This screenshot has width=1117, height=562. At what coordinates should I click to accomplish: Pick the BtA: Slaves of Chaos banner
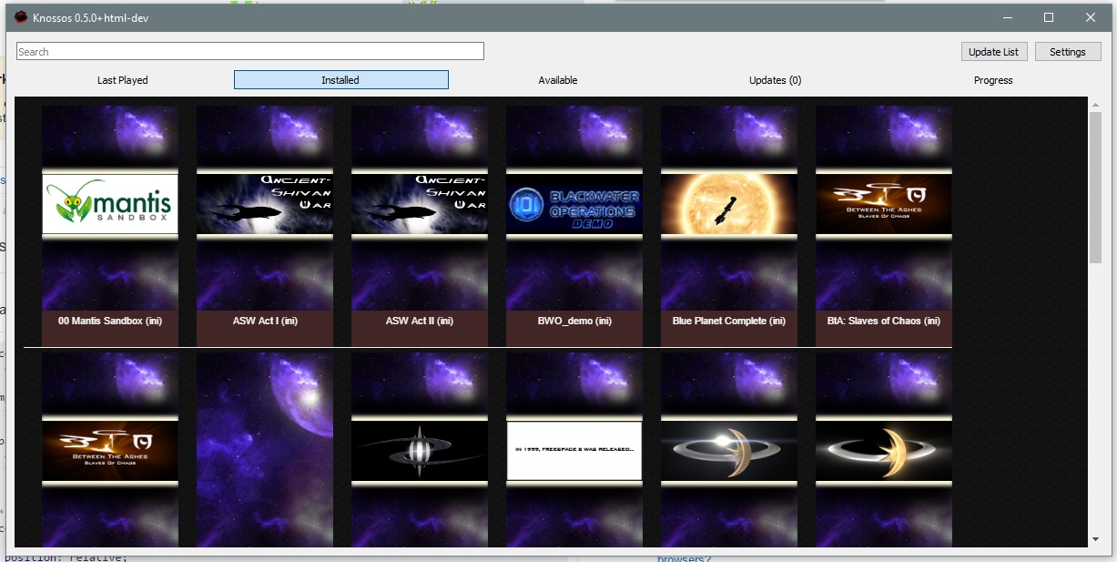(x=884, y=204)
